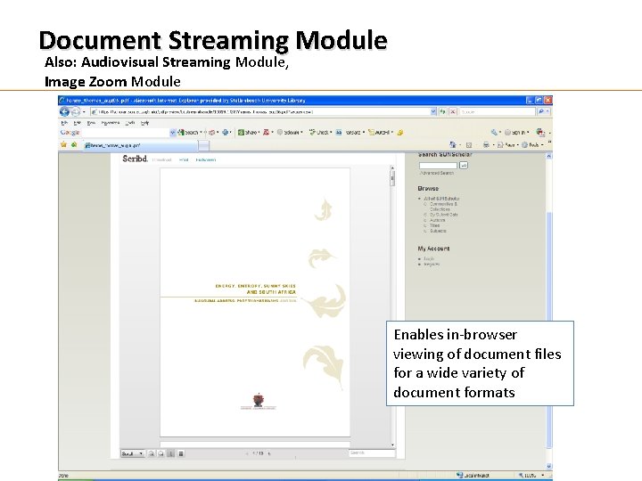This screenshot has height=481, width=642.
Task: Click the Print link in Scribd viewer
Action: coord(184,160)
